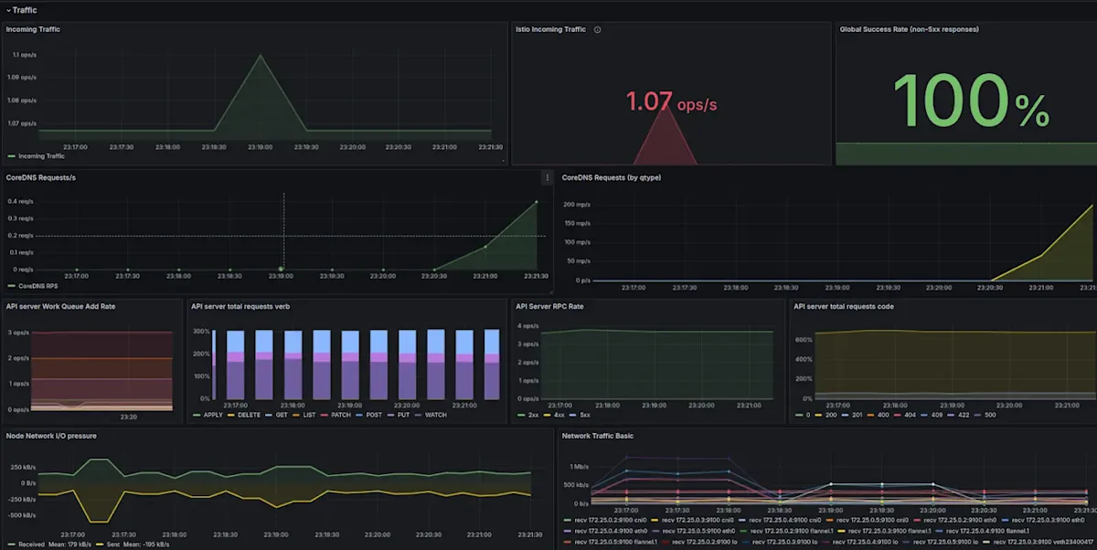Open the Incoming Traffic panel title menu

pos(33,29)
